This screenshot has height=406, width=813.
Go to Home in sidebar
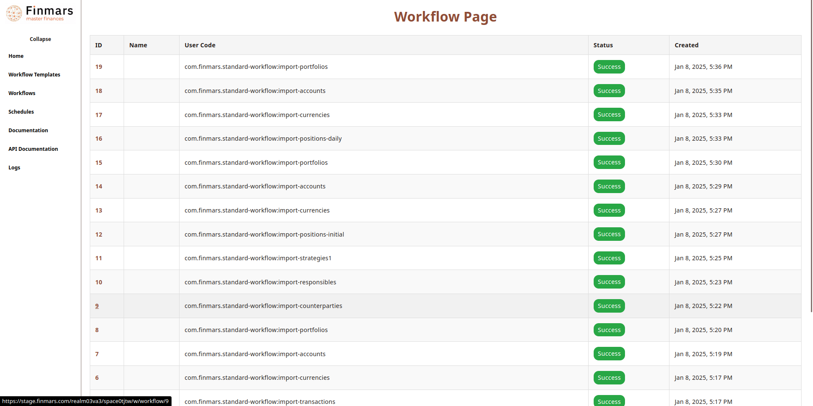[16, 56]
